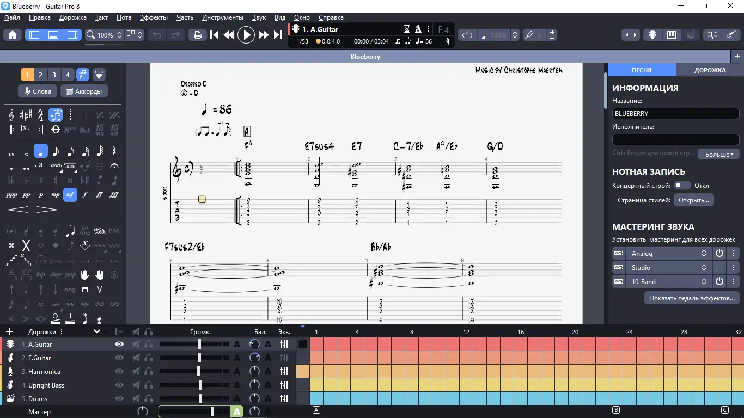The height and width of the screenshot is (418, 744).
Task: Open the Эффекты menu
Action: 154,17
